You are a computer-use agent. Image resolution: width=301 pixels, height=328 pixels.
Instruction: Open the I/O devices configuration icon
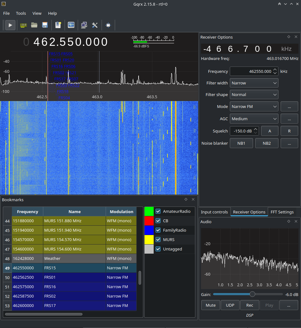(24, 25)
